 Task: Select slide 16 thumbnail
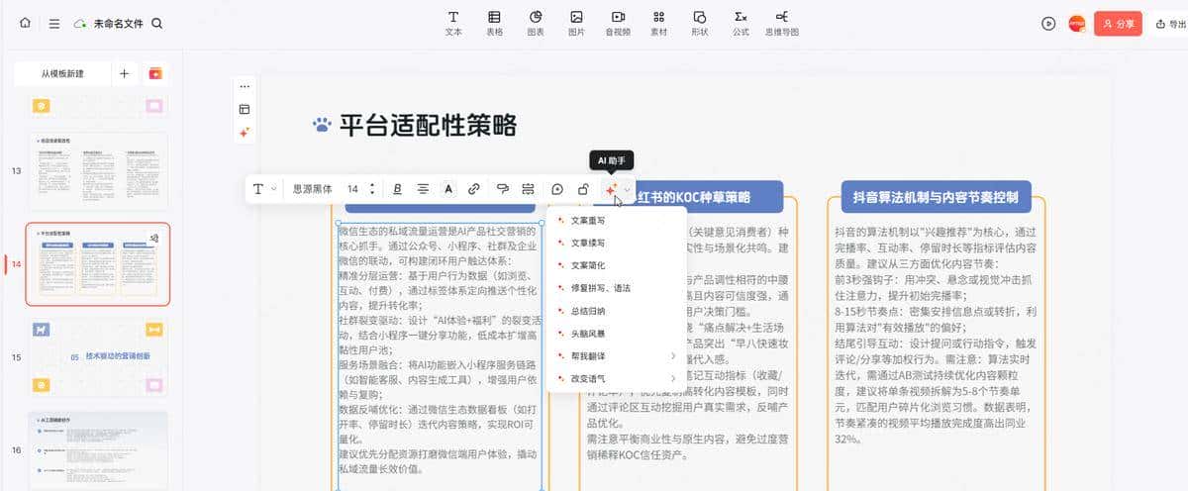pos(98,450)
